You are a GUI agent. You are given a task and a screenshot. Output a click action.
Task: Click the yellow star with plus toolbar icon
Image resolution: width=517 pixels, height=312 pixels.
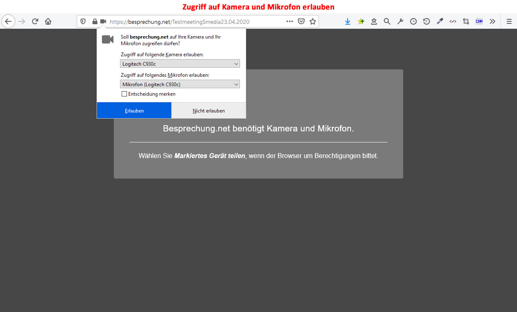coord(361,21)
